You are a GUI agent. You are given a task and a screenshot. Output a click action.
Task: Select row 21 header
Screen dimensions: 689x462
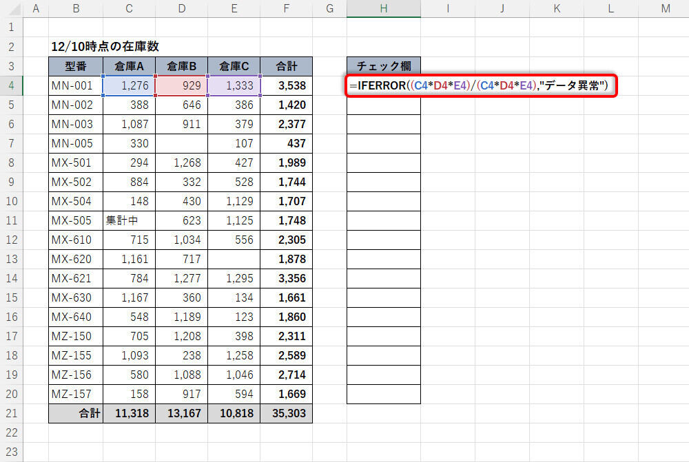[12, 413]
